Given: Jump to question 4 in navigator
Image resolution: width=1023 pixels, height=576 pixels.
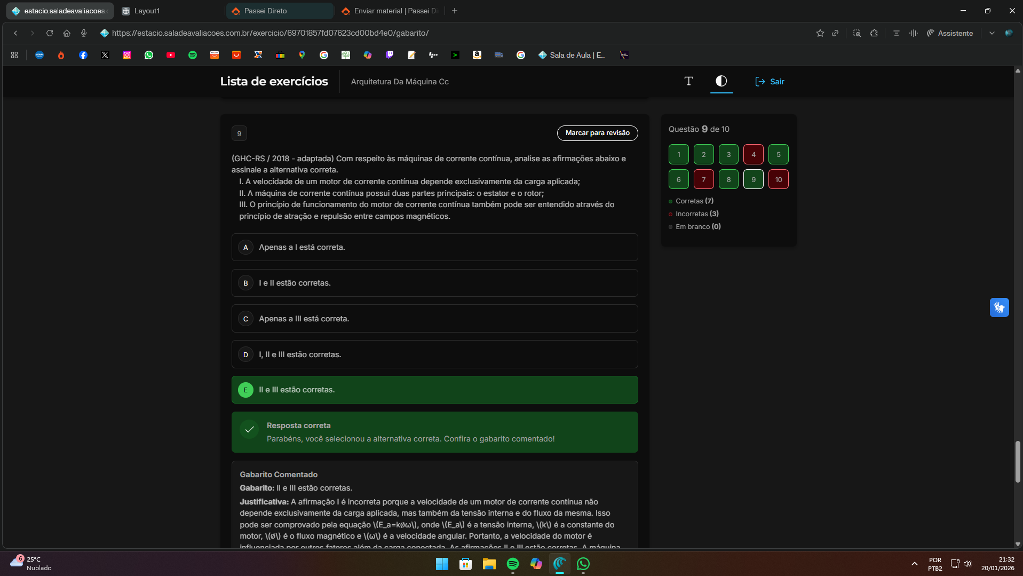Looking at the screenshot, I should point(753,154).
